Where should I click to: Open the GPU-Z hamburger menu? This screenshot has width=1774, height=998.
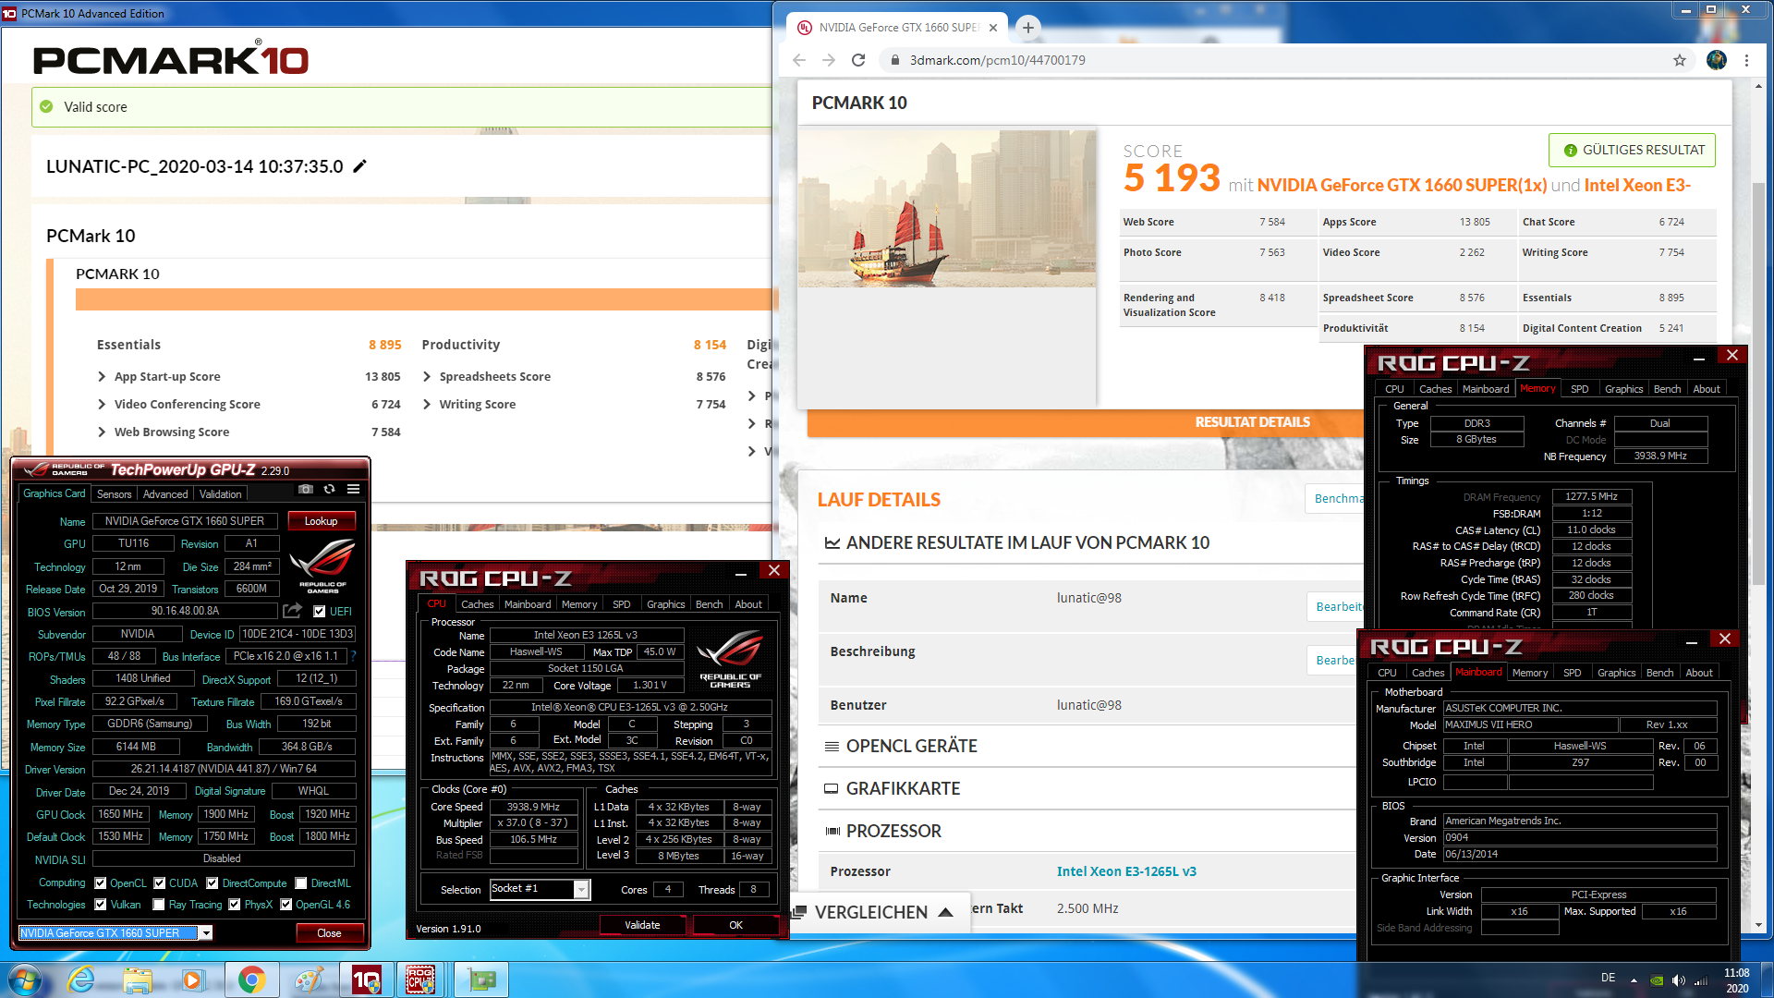[x=353, y=489]
